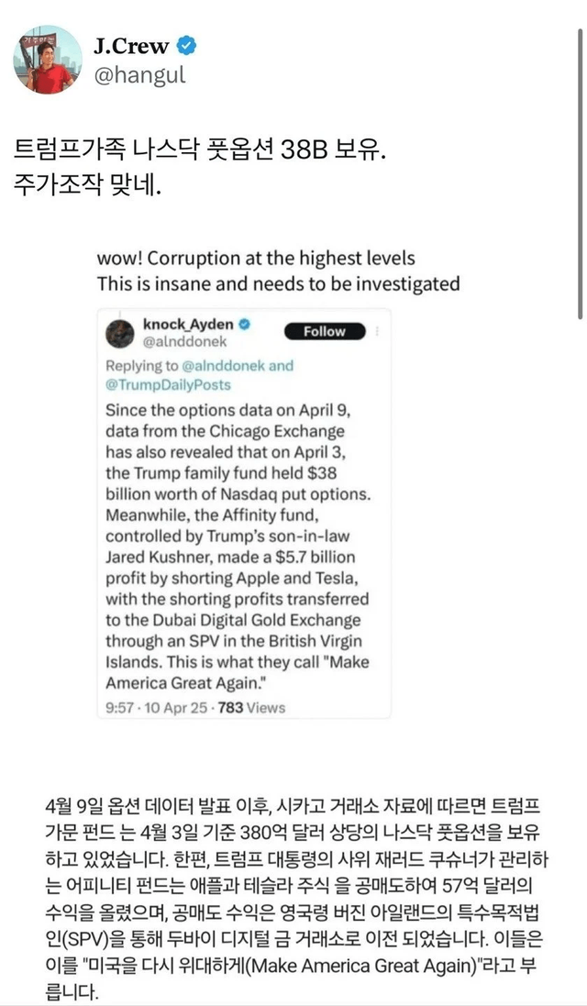Image resolution: width=587 pixels, height=1006 pixels.
Task: Open the embedded tweet body about Nasdaq puts
Action: (238, 546)
